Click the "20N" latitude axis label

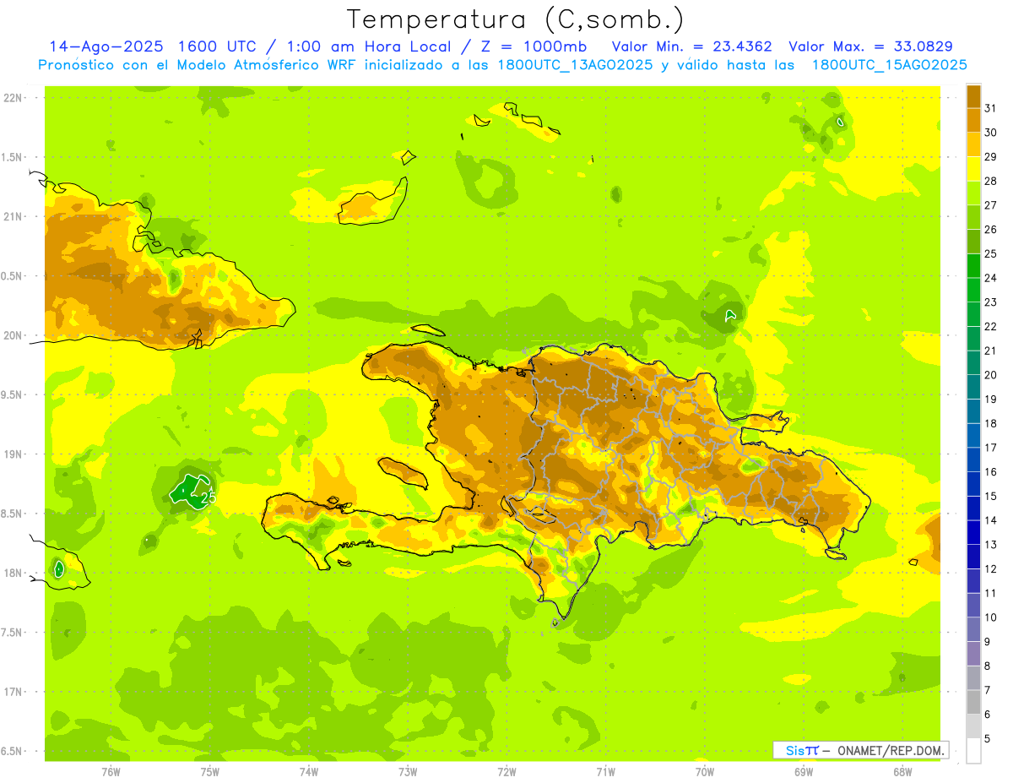[13, 335]
